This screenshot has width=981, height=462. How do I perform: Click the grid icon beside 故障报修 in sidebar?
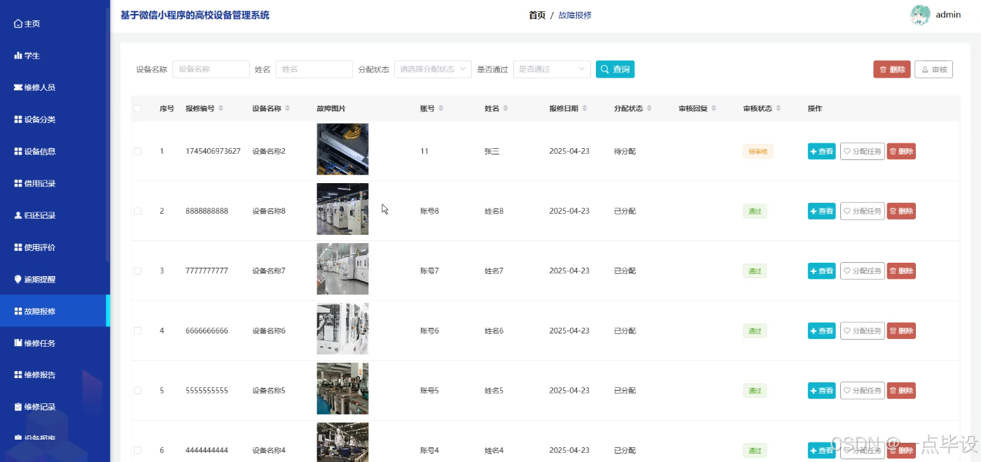click(x=18, y=311)
